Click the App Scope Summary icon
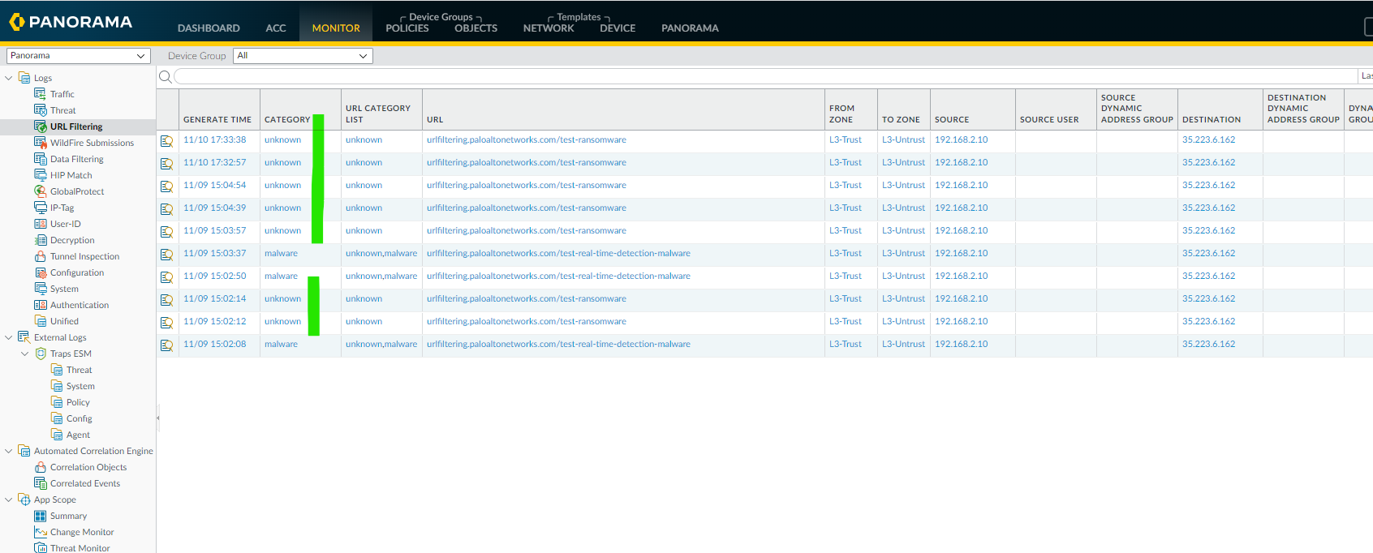Viewport: 1373px width, 553px height. tap(40, 516)
